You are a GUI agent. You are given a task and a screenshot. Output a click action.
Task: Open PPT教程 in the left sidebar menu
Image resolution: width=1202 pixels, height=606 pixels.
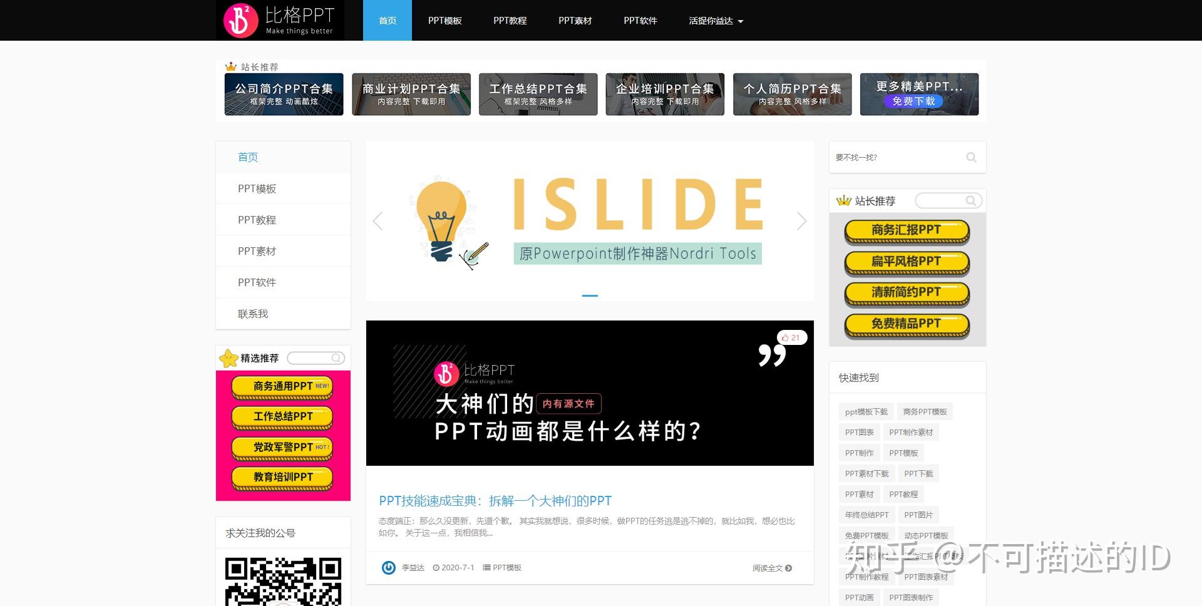(283, 220)
